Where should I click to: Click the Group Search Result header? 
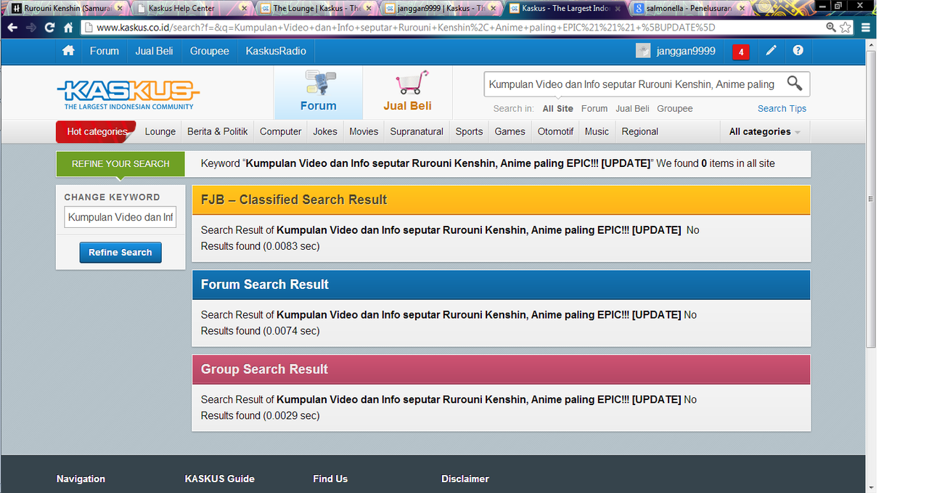pos(502,370)
